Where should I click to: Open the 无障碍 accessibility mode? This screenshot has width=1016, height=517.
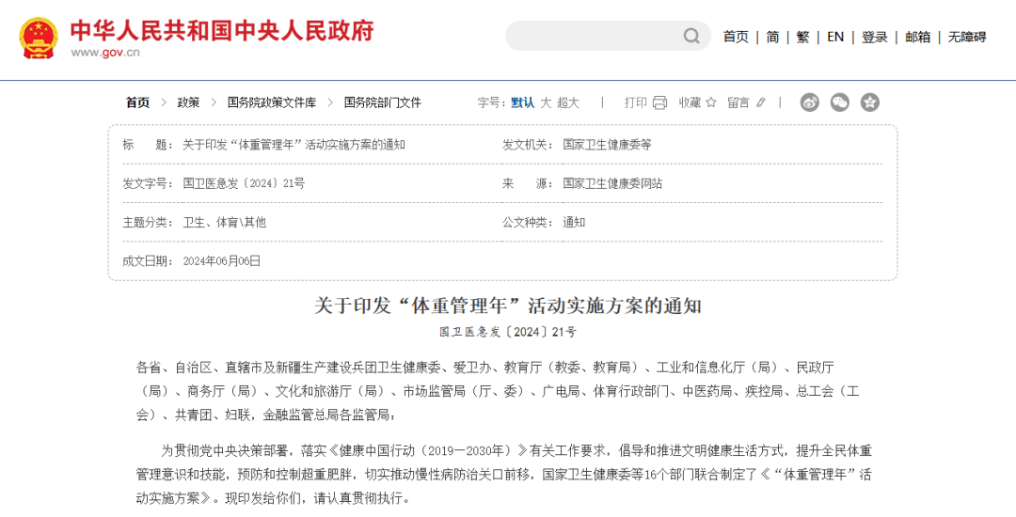point(967,37)
